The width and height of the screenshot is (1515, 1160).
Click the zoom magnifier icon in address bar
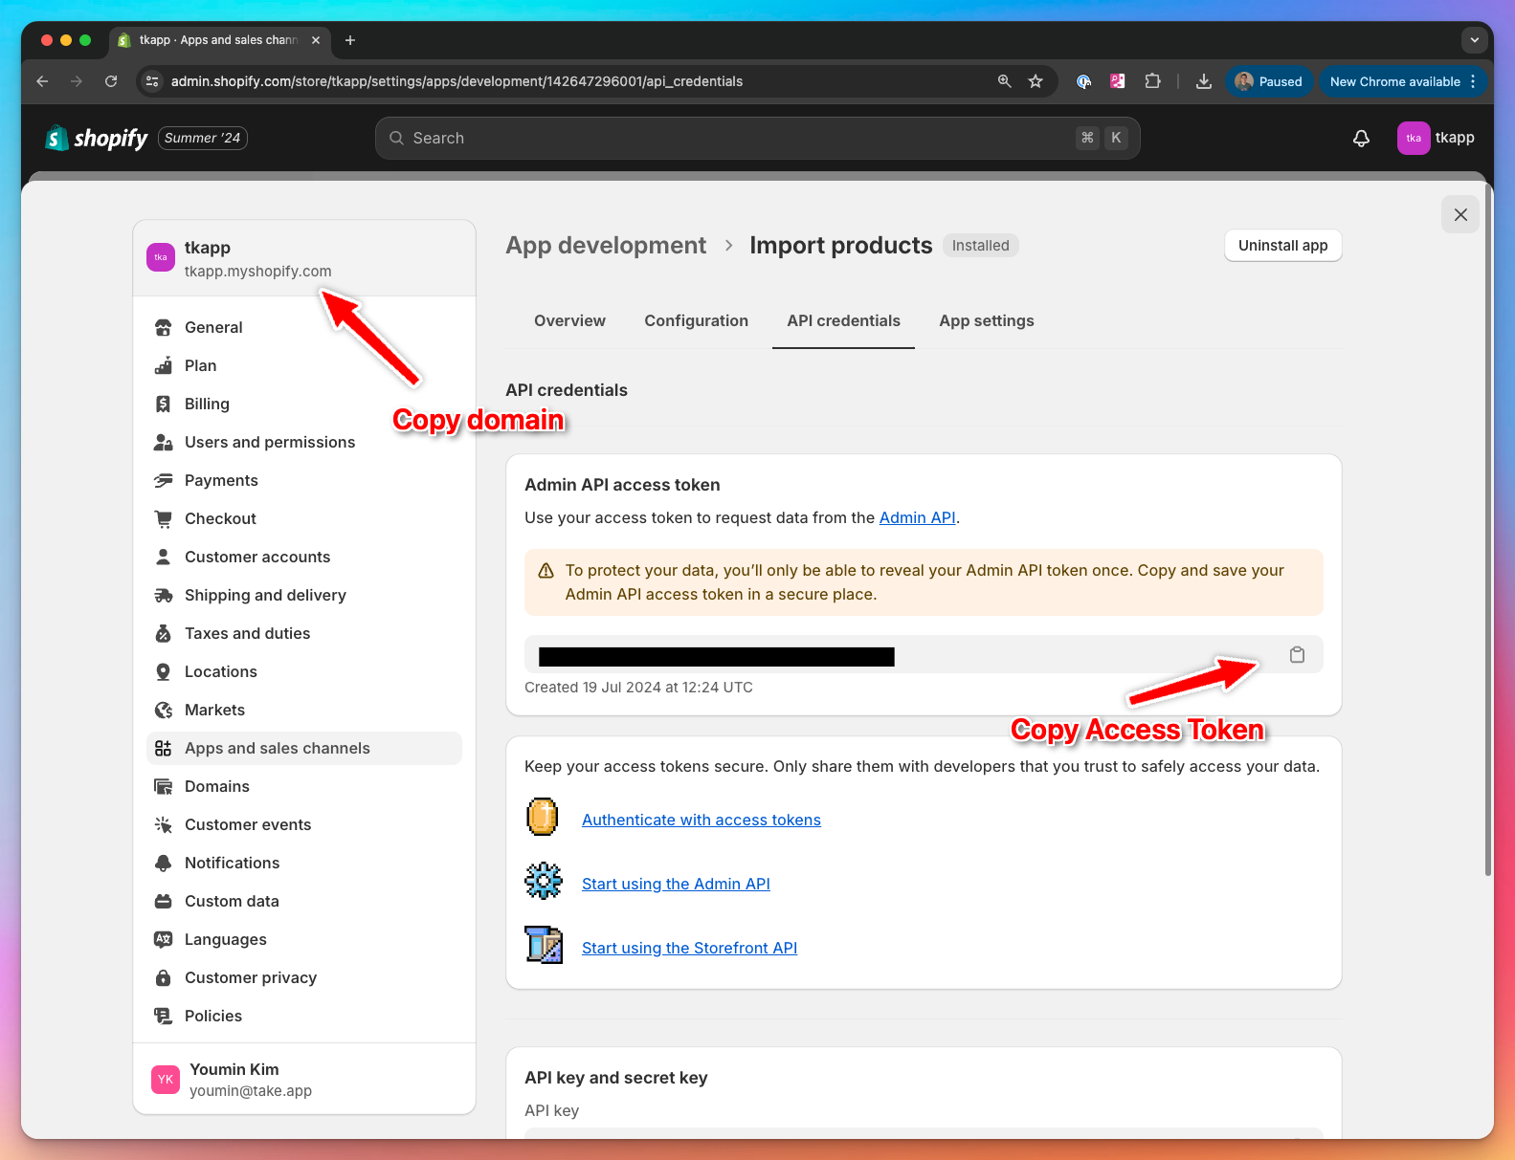(x=1005, y=81)
